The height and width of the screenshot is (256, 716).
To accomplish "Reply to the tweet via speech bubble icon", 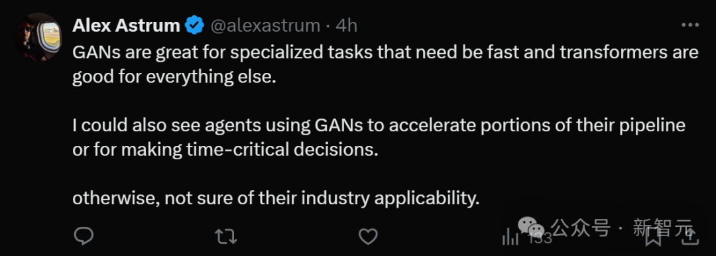I will pos(84,236).
